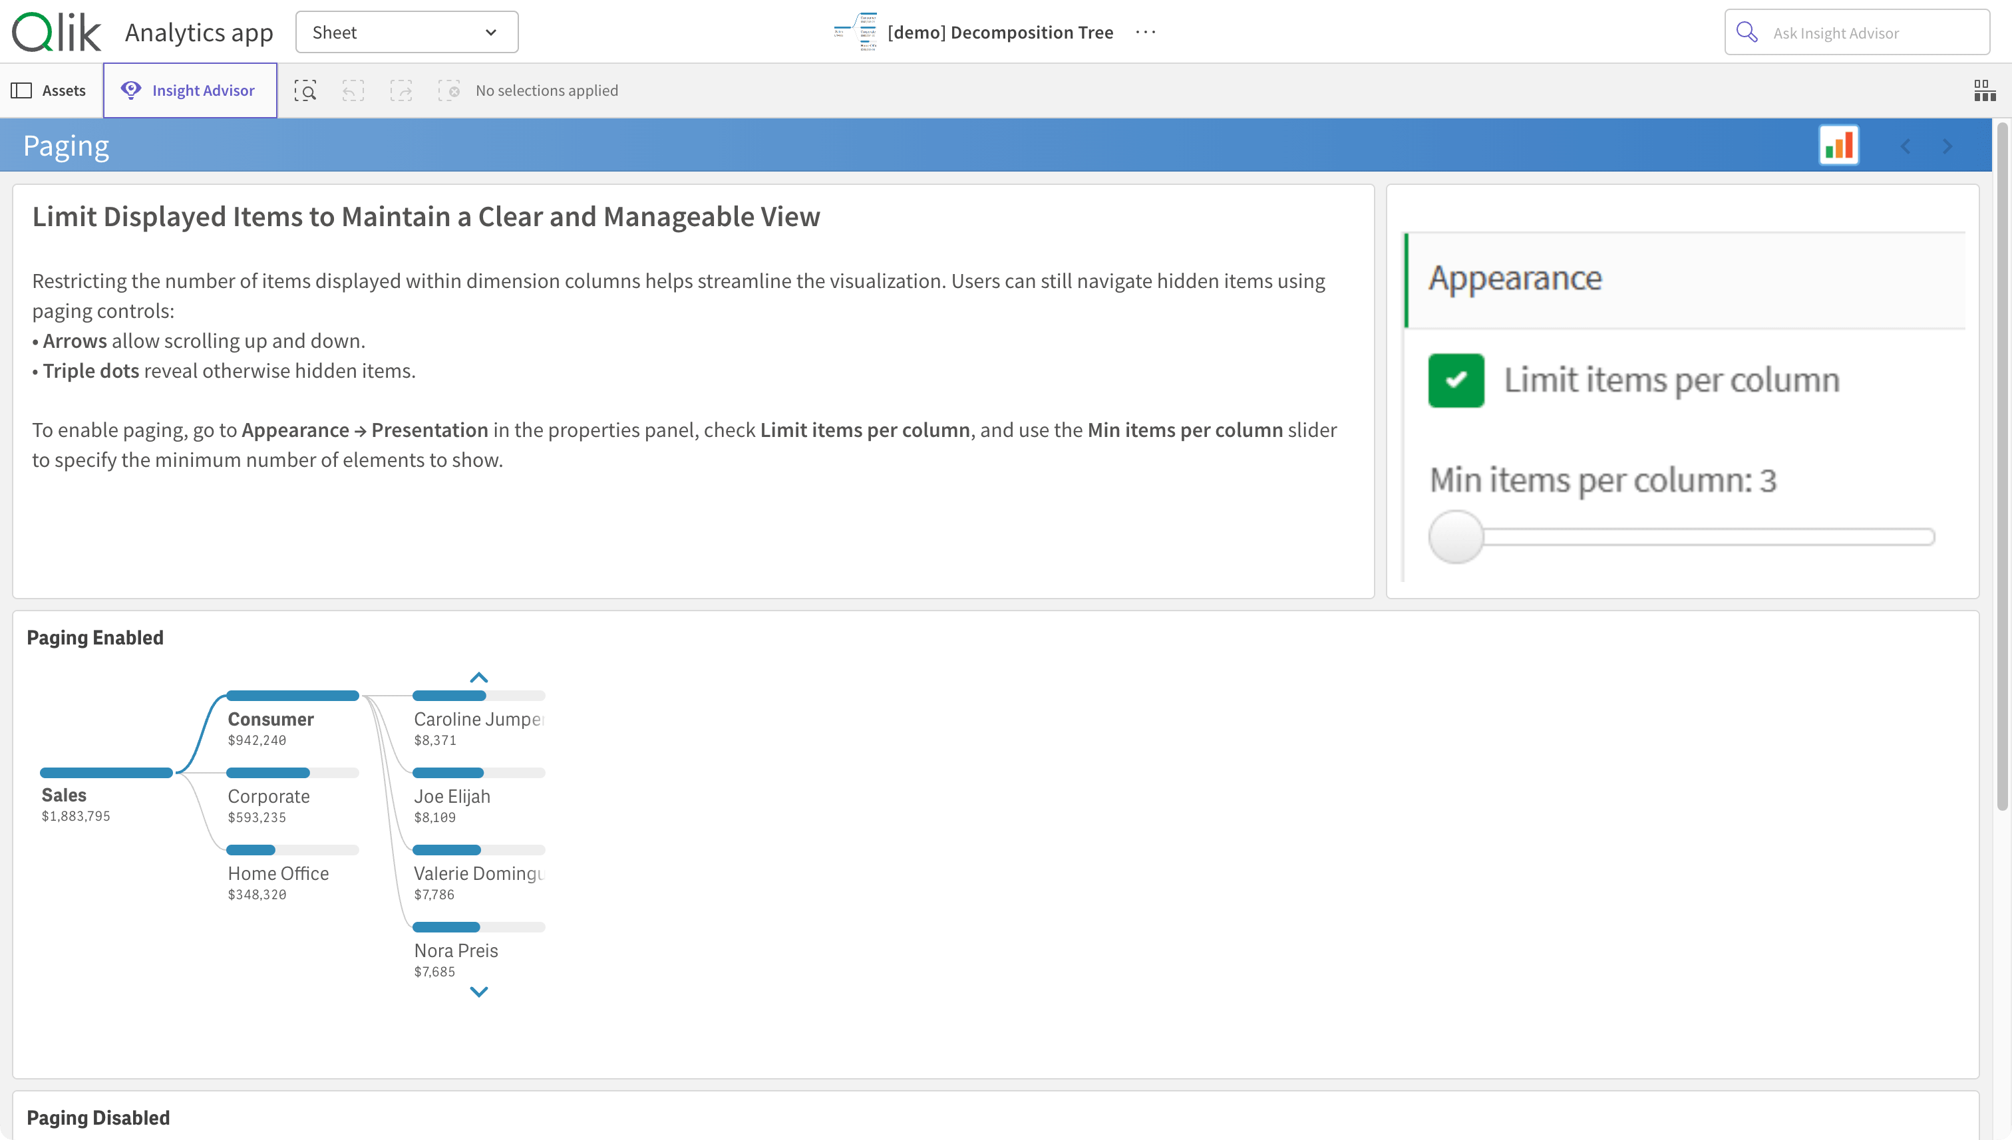Open the selections grid icon
The width and height of the screenshot is (2012, 1140).
coord(1984,91)
